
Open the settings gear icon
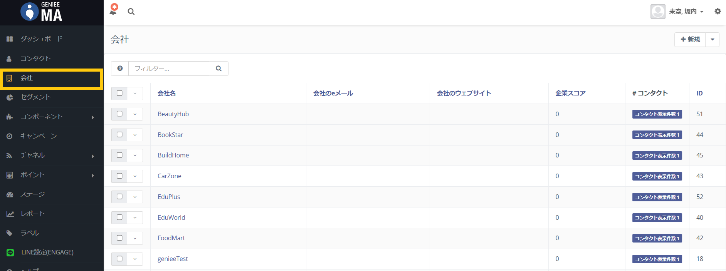718,12
